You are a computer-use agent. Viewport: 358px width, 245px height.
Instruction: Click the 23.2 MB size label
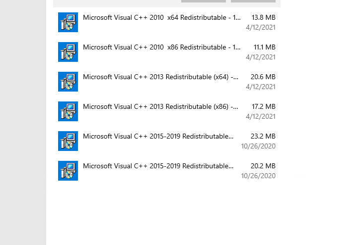(x=263, y=136)
